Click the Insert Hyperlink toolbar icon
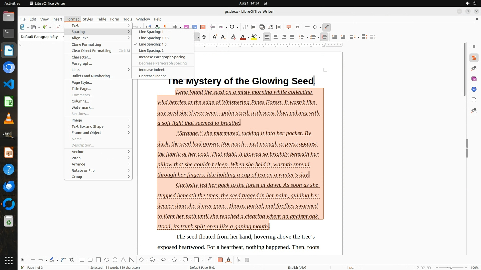This screenshot has height=270, width=481. tap(246, 27)
